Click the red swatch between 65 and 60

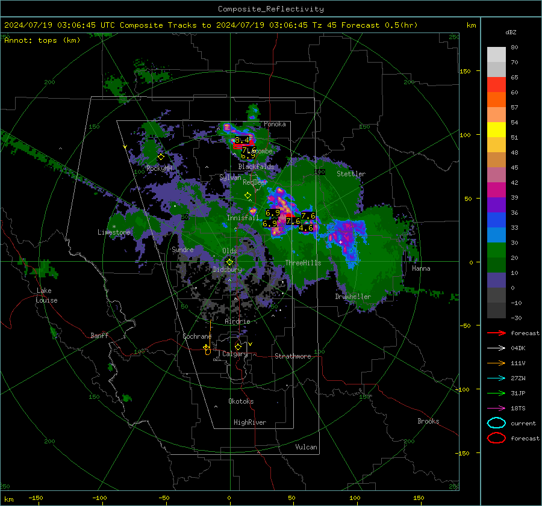click(x=496, y=85)
